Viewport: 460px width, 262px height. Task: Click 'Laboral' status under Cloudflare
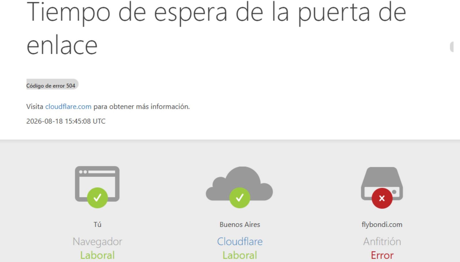point(240,255)
